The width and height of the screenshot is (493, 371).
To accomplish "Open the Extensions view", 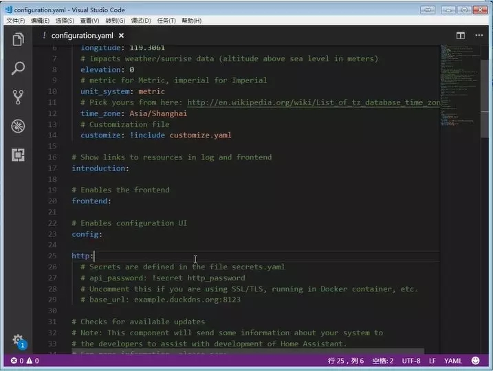I will 18,155.
